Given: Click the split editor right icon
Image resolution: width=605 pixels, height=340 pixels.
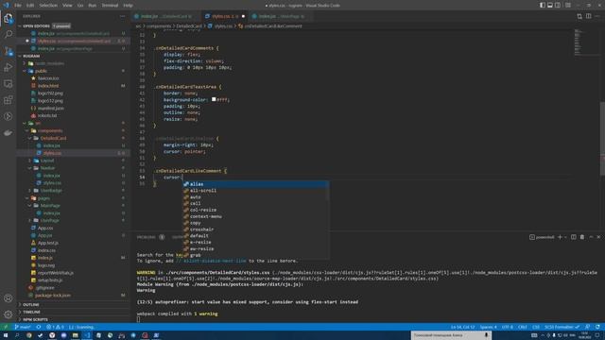Looking at the screenshot, I should click(x=588, y=16).
